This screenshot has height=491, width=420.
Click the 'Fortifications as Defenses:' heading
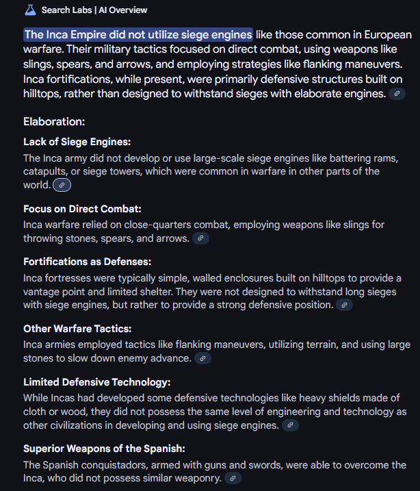(88, 262)
